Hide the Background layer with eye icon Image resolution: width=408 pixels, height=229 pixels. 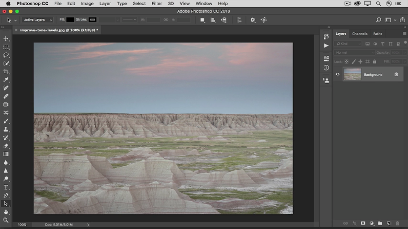click(x=338, y=74)
